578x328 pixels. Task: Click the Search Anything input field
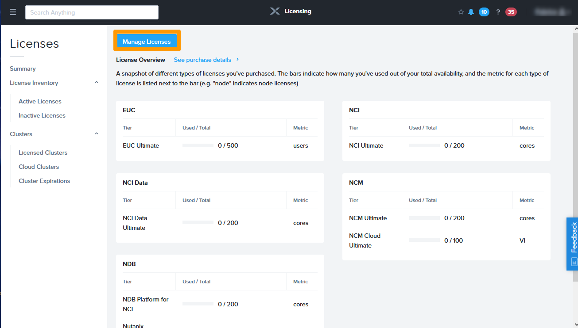(x=92, y=12)
